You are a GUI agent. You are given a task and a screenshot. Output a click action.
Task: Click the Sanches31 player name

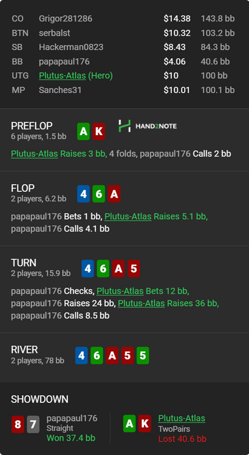tap(60, 90)
